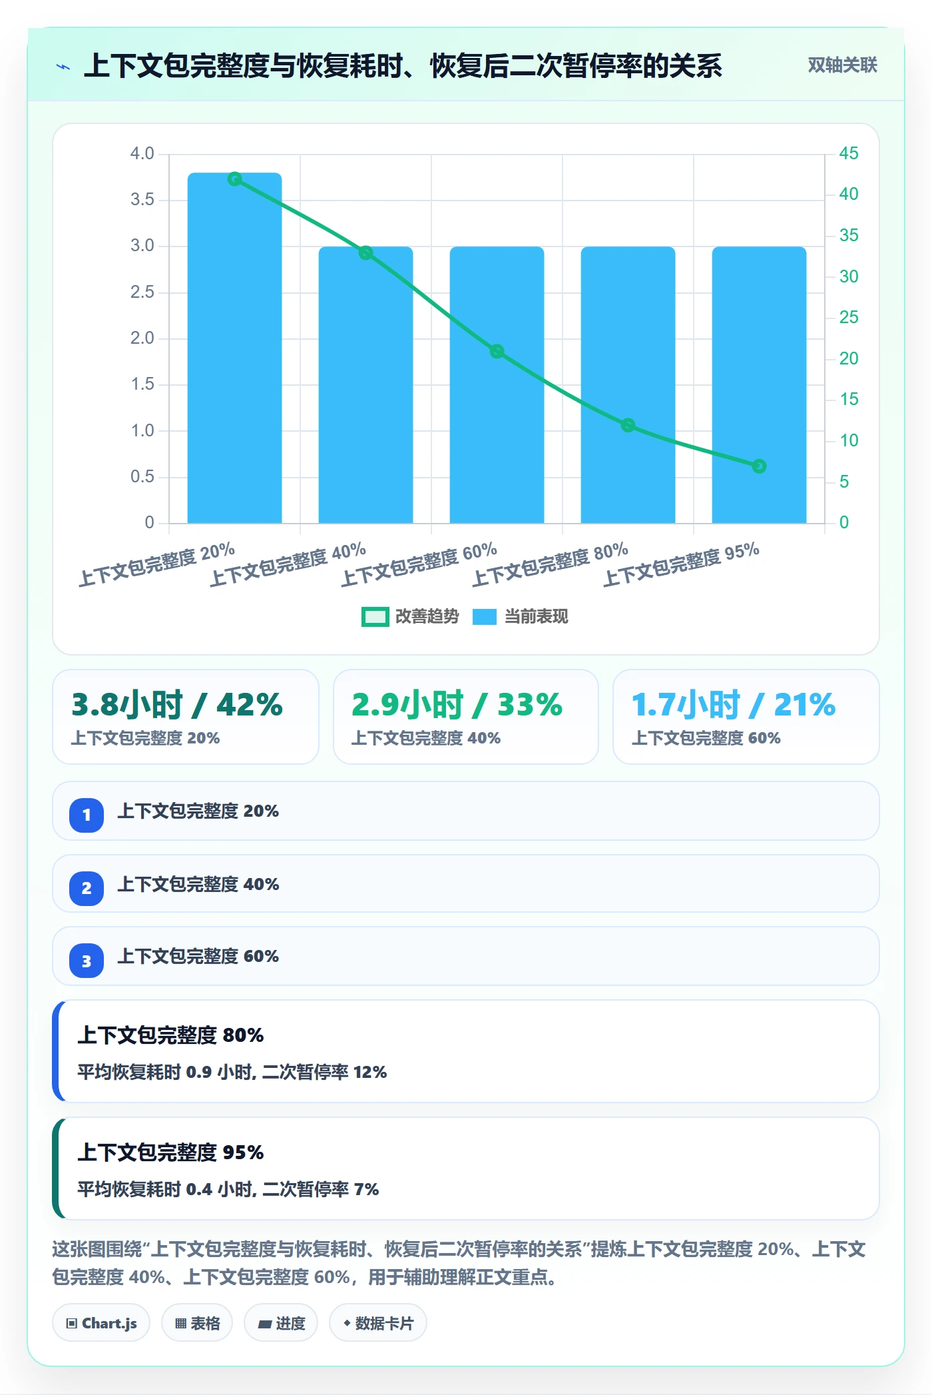Select list row 上下文包完整度 40%
Image resolution: width=932 pixels, height=1395 pixels.
click(x=466, y=884)
